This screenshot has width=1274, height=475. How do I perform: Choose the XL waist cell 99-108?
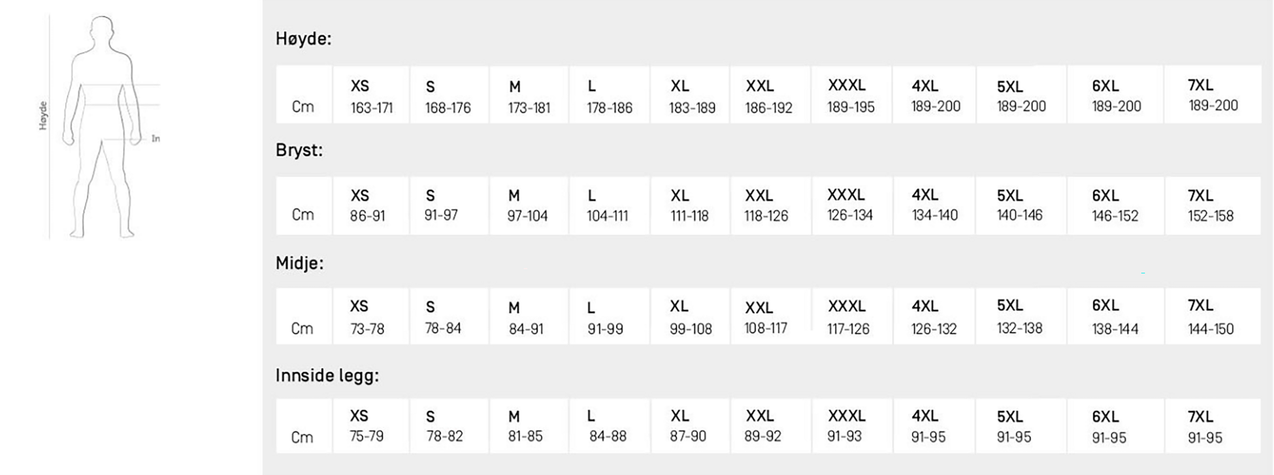[691, 317]
